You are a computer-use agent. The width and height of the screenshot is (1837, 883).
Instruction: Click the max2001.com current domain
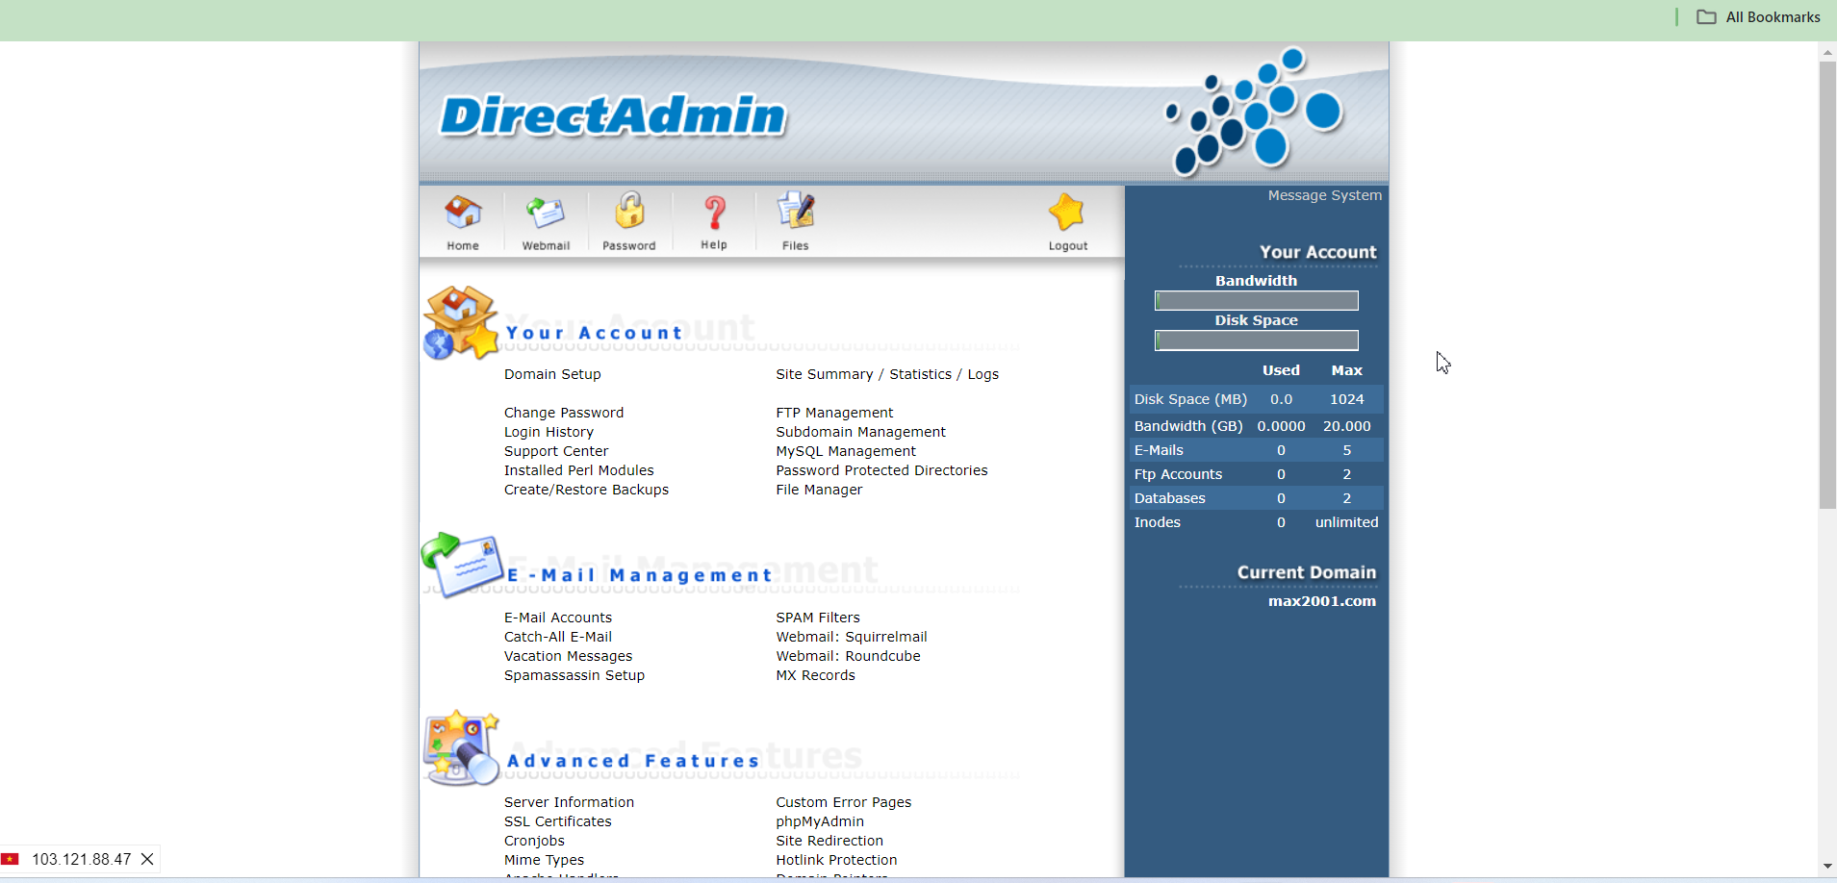click(1322, 601)
